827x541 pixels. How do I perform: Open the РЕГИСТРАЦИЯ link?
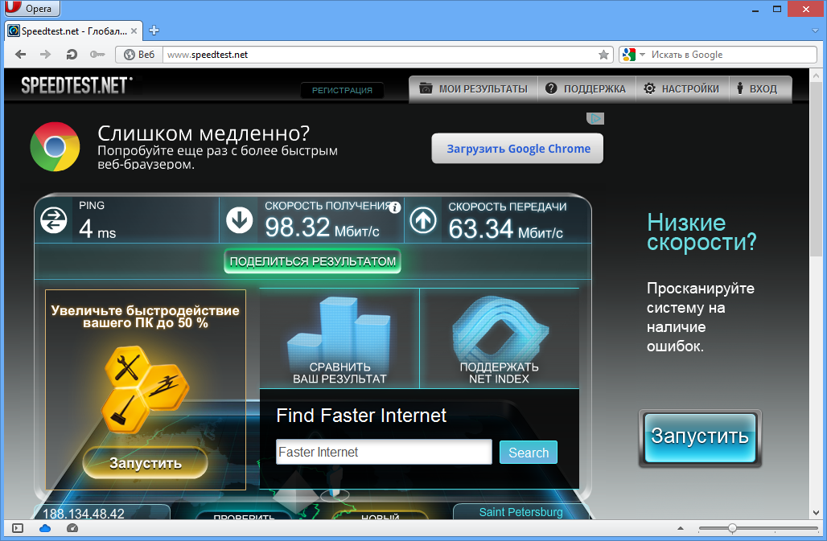[x=342, y=90]
